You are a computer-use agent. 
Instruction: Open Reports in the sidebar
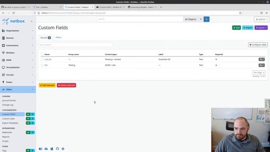click(5, 137)
